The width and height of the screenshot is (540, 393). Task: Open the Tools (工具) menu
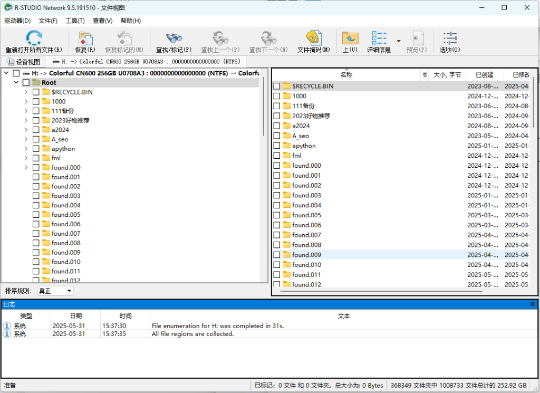75,21
